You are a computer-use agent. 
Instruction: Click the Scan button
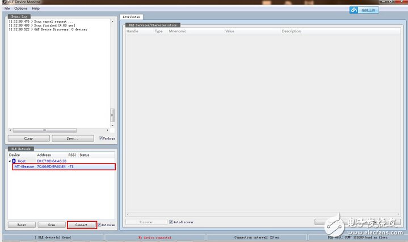point(52,224)
